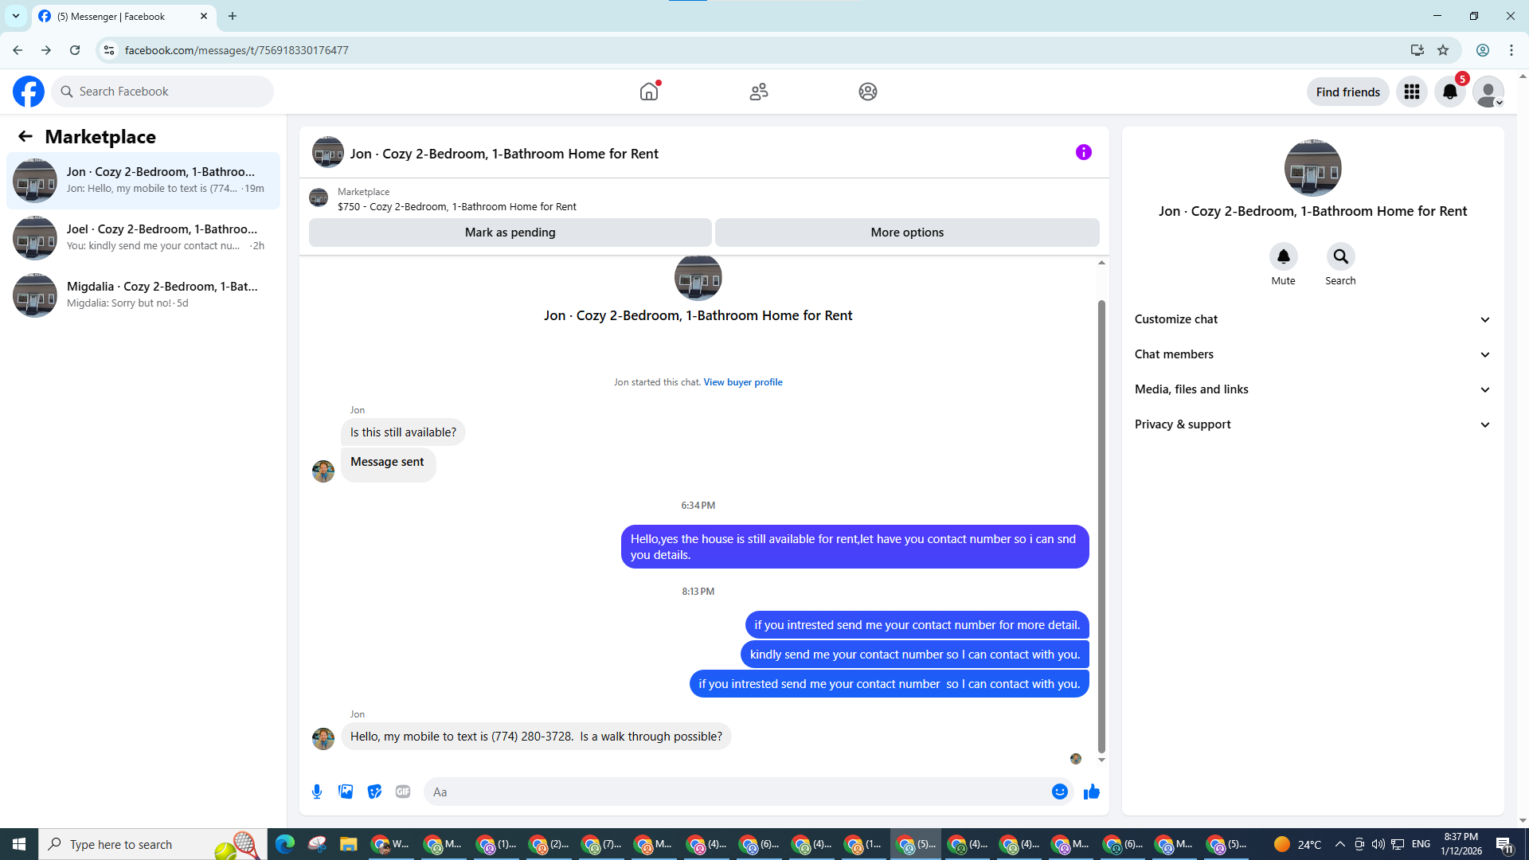Mute this conversation
The image size is (1529, 860).
pyautogui.click(x=1283, y=256)
